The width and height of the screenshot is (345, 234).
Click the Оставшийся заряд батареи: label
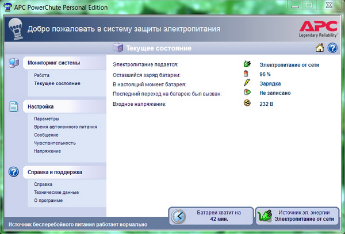click(147, 75)
